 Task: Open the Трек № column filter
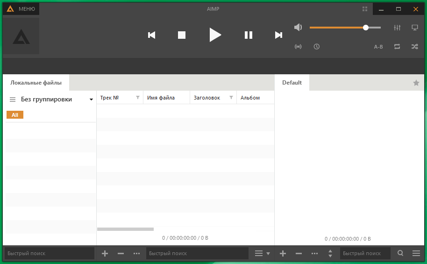[x=138, y=98]
